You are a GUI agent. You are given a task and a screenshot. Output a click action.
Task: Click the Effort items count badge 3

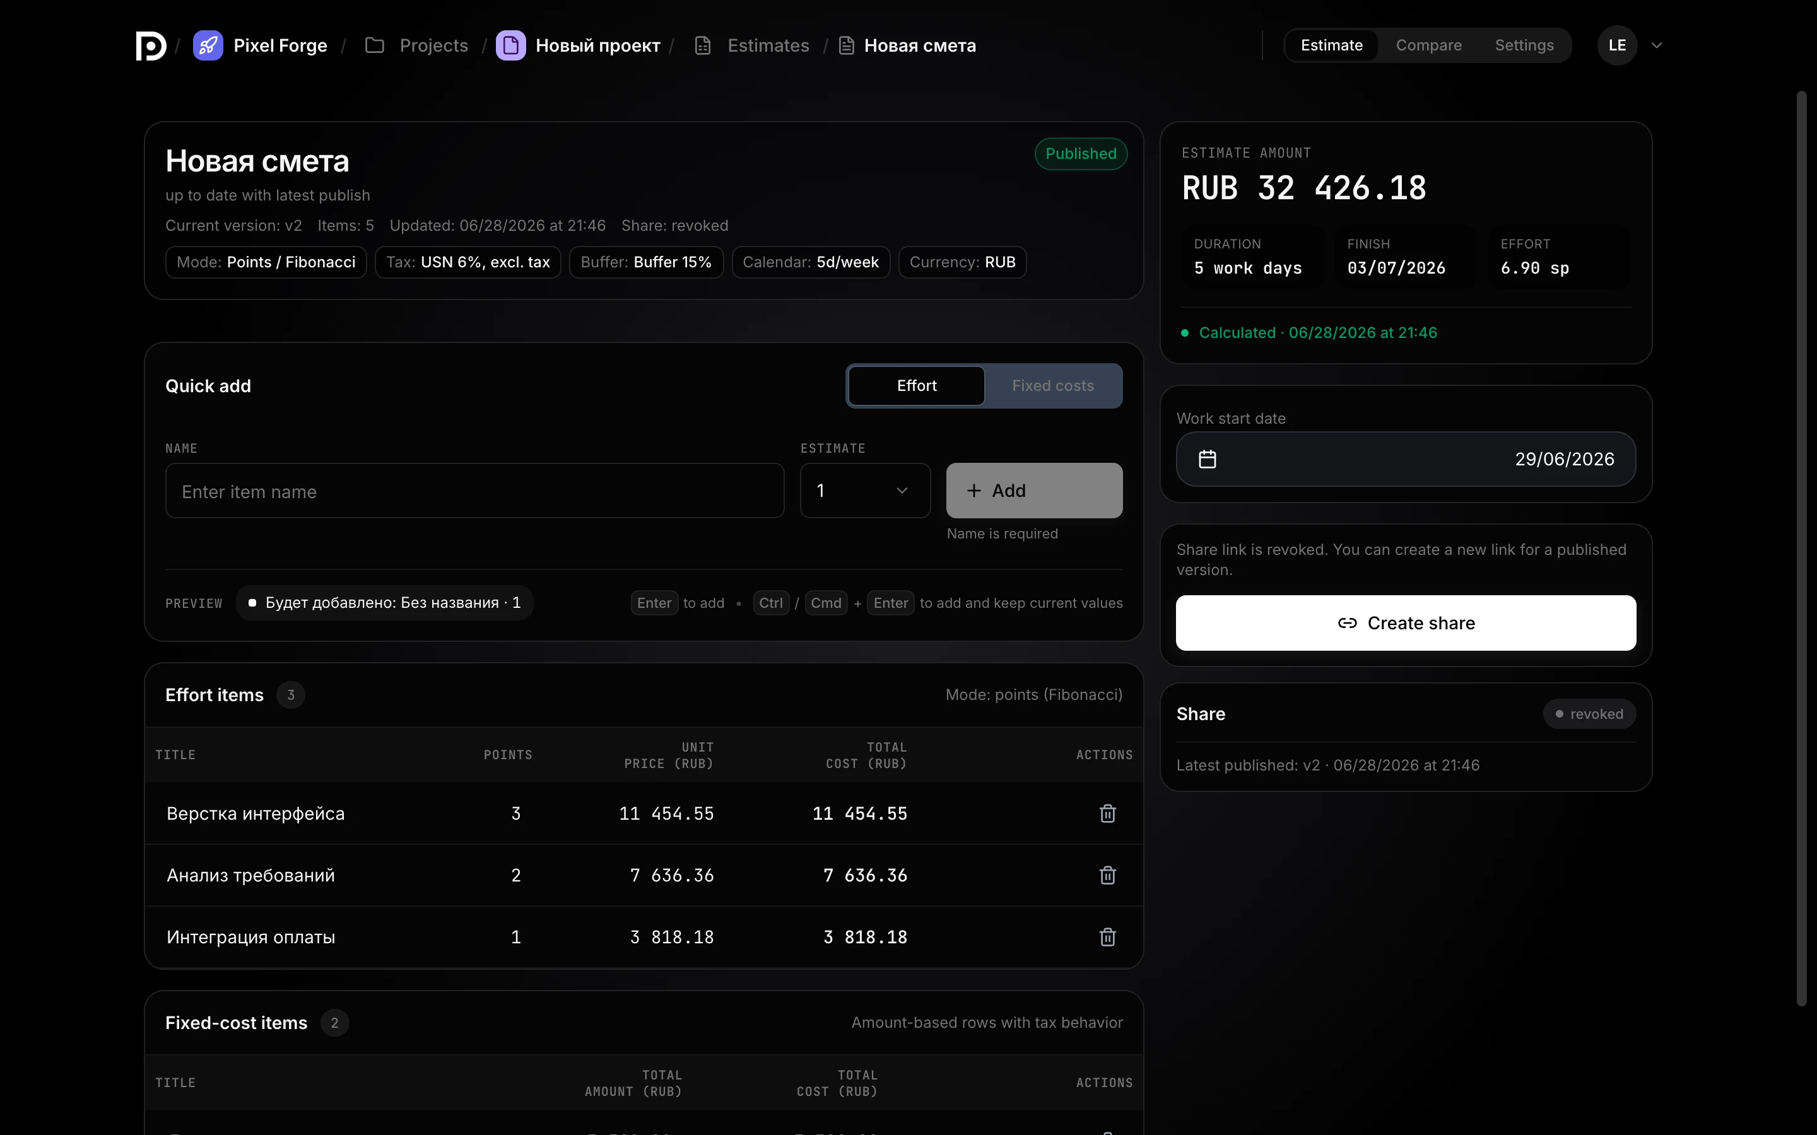[291, 695]
